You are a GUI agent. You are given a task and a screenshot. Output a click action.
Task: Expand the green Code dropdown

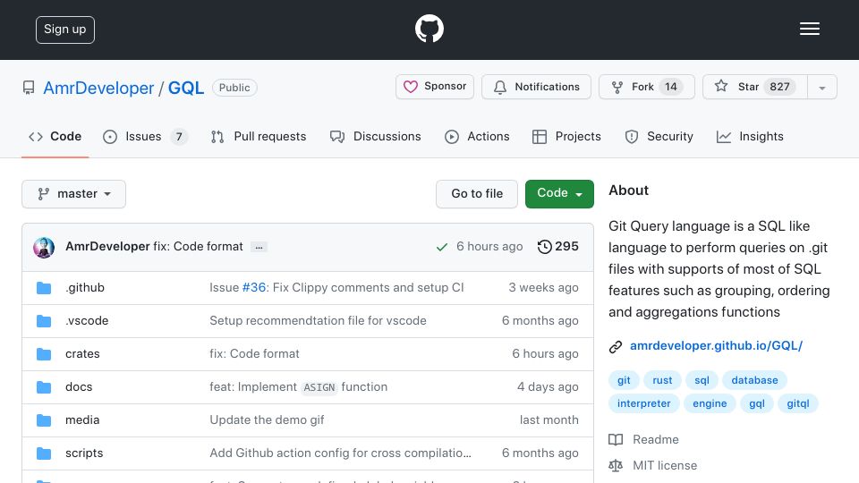pyautogui.click(x=559, y=194)
